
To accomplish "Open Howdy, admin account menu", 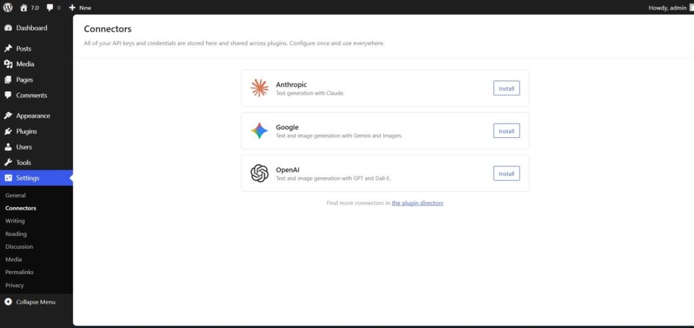I will pos(669,7).
